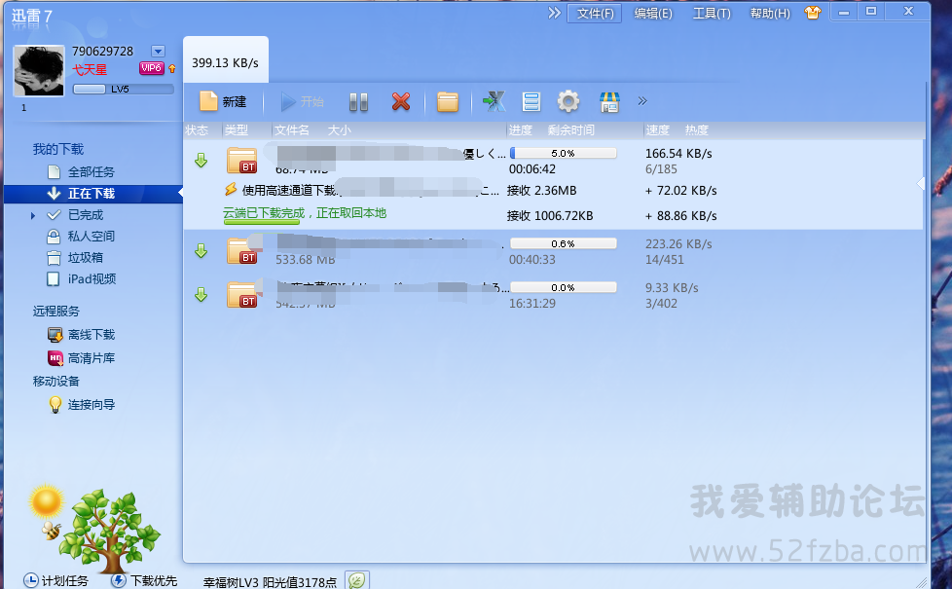The width and height of the screenshot is (952, 589).
Task: Sort by 大小 column header
Action: (x=340, y=129)
